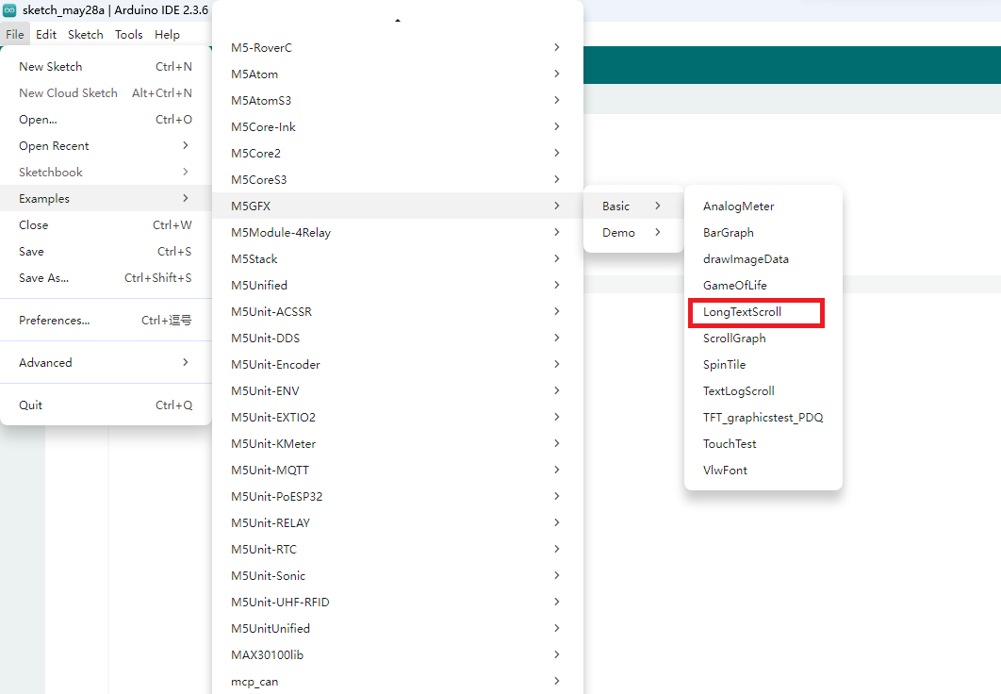Screen dimensions: 1001x694
Task: Expand the M5Unit-EXTIO2 examples
Action: pyautogui.click(x=397, y=417)
